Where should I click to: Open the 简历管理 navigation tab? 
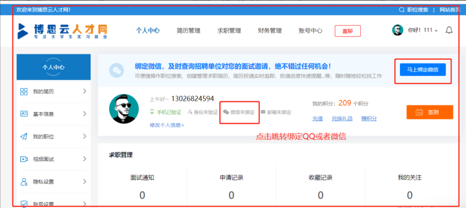point(188,31)
